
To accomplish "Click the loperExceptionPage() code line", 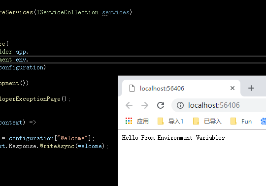I will click(35, 99).
